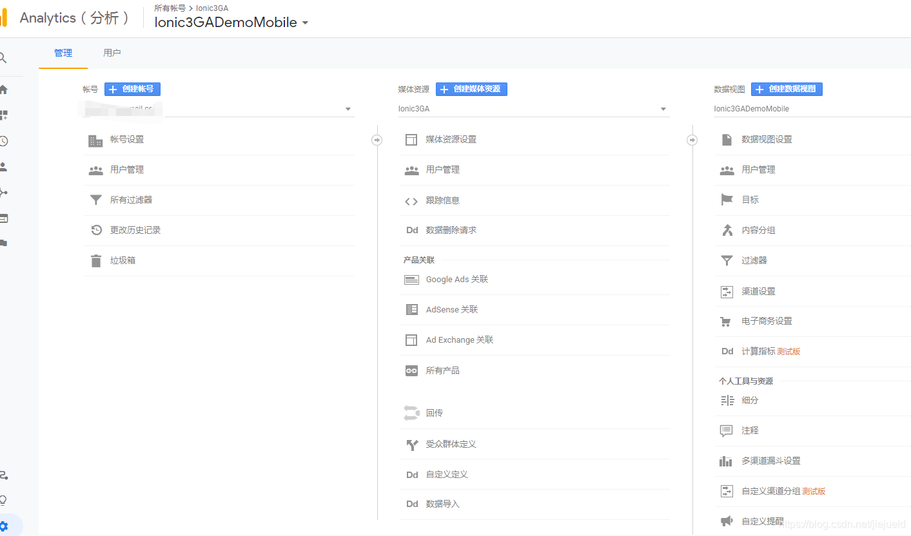Open the account selector dropdown

219,109
